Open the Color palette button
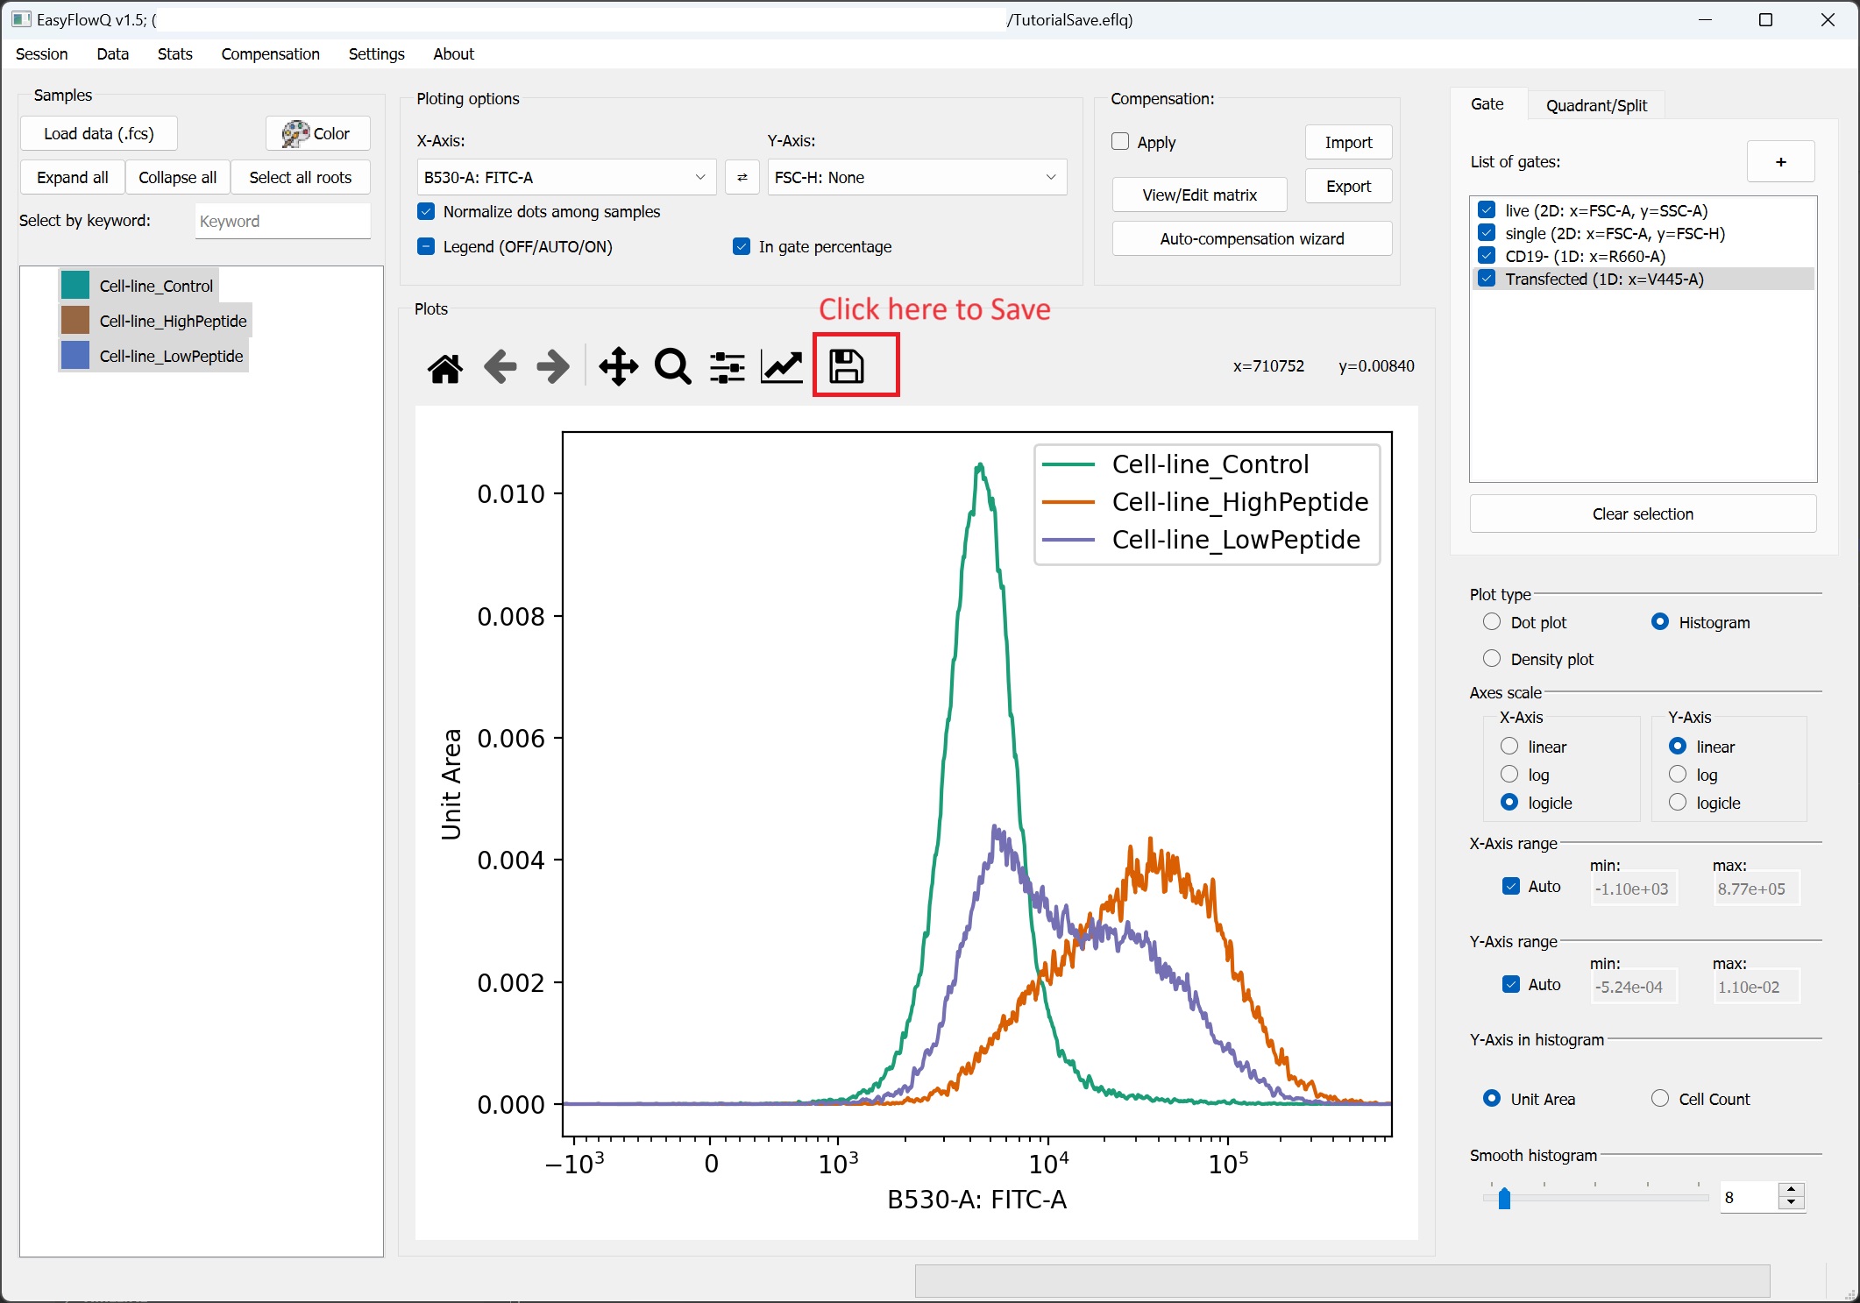The width and height of the screenshot is (1860, 1303). coord(317,134)
